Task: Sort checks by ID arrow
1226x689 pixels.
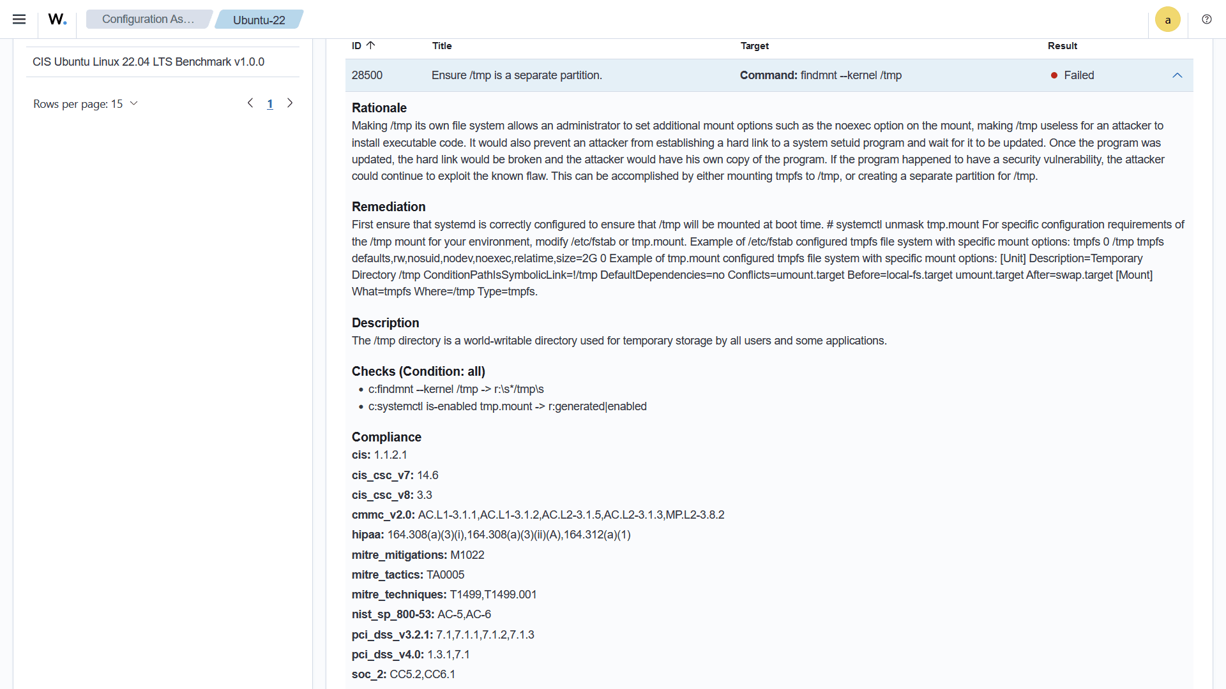Action: point(371,45)
